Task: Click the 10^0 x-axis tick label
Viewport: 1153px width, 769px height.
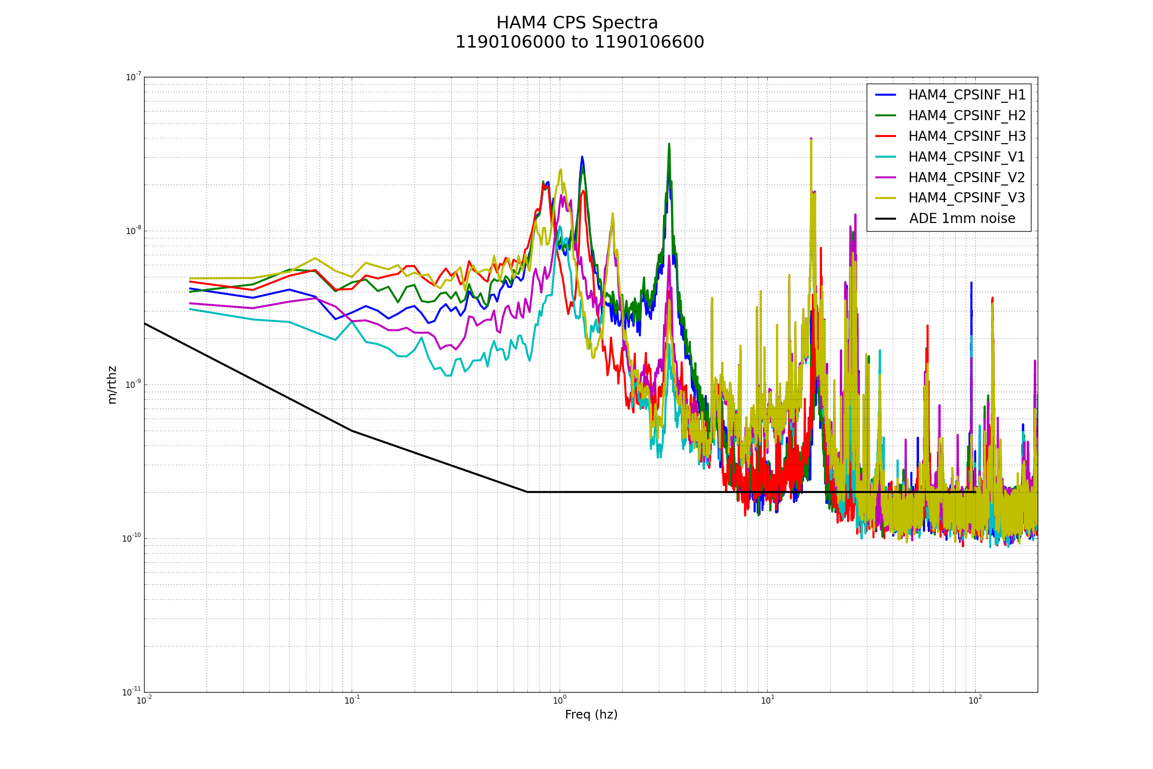Action: pyautogui.click(x=560, y=700)
